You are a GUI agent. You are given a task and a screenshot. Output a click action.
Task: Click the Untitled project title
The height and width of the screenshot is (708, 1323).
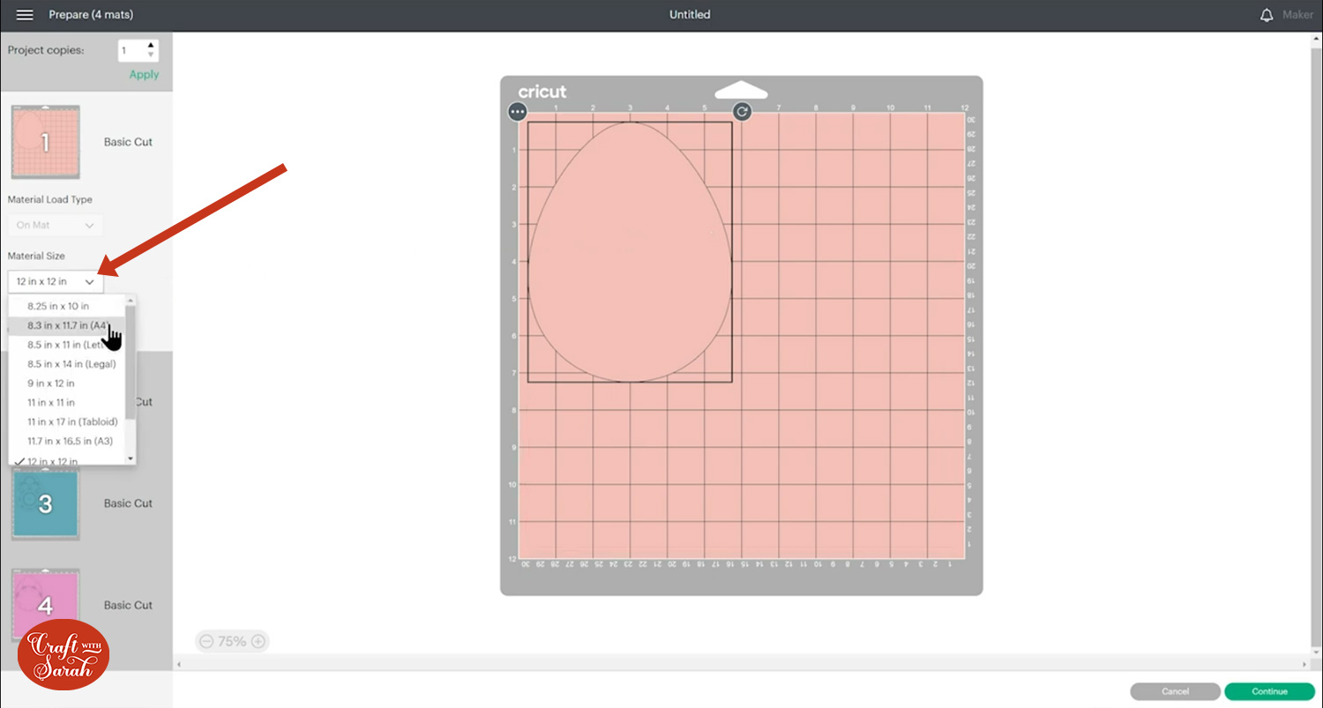pyautogui.click(x=690, y=15)
